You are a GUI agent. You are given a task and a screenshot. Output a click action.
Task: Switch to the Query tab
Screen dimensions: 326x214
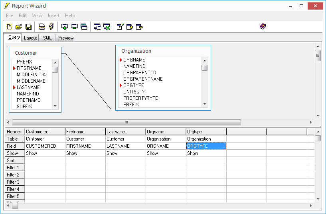tap(12, 37)
